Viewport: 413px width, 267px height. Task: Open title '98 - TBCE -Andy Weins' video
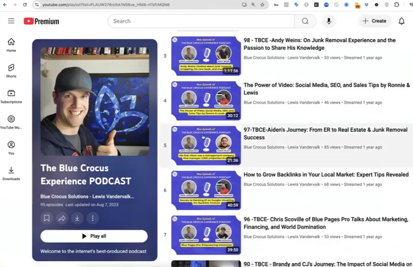(320, 44)
